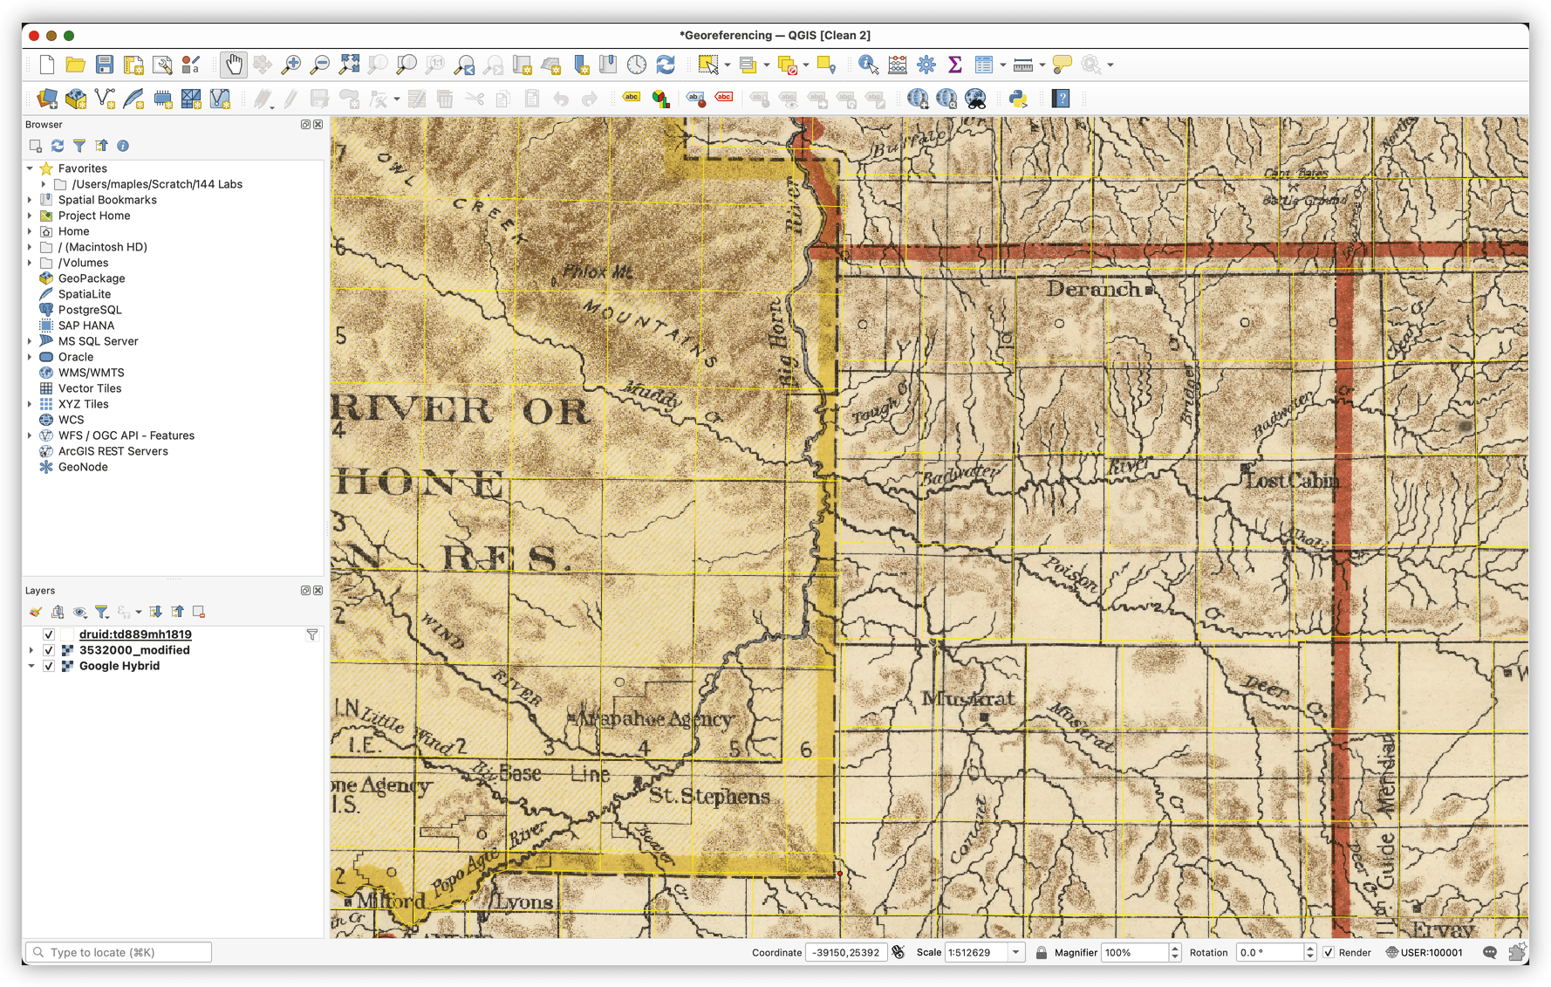Click the Zoom In magnifier tool
The image size is (1551, 987).
(291, 65)
